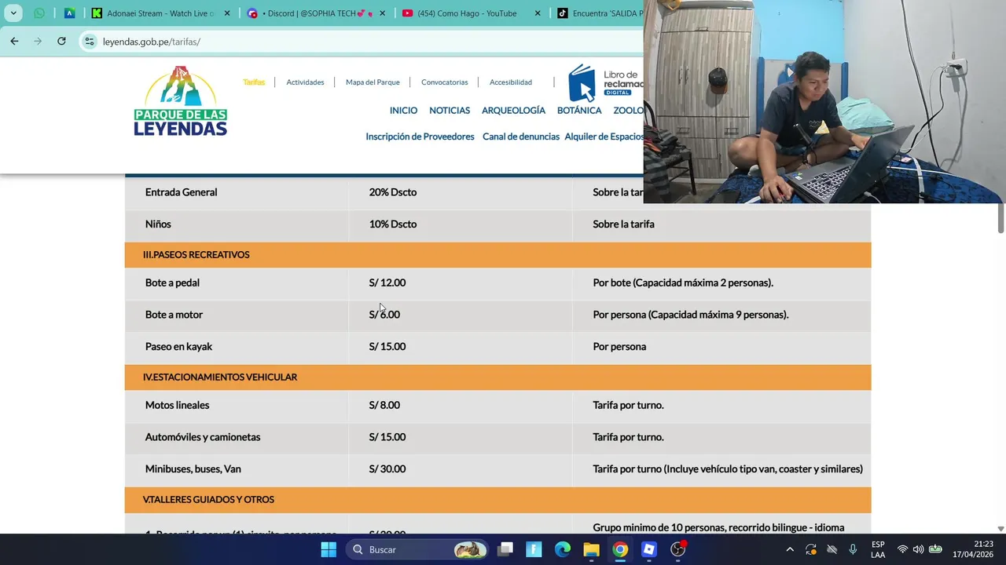Open OBS Studio from the taskbar

(677, 549)
